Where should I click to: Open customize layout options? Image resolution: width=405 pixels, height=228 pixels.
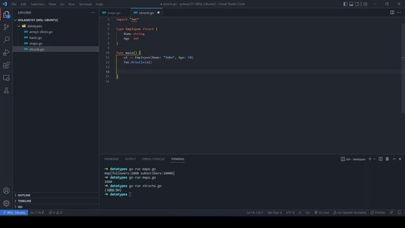(365, 4)
